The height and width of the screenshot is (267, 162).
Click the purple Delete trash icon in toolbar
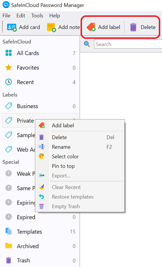[x=133, y=27]
